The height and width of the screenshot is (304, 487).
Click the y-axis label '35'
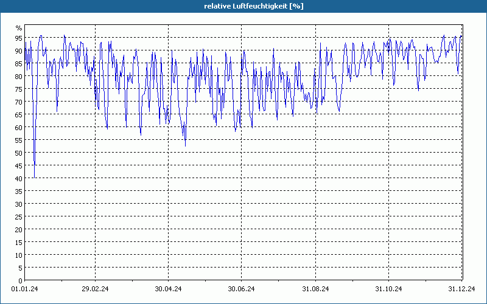point(19,192)
